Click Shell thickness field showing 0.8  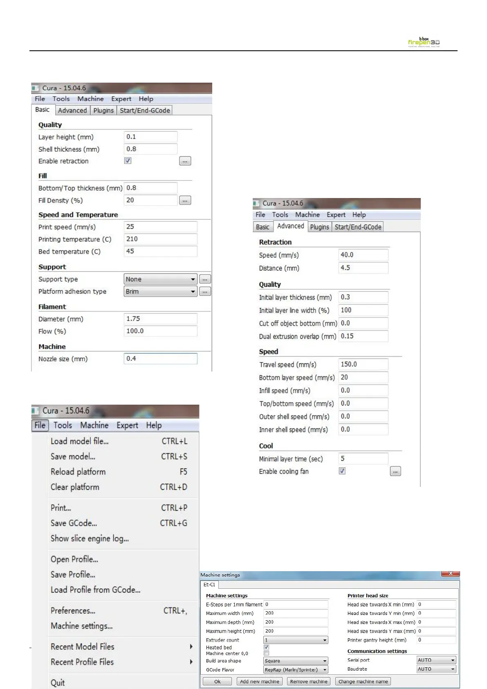point(150,149)
